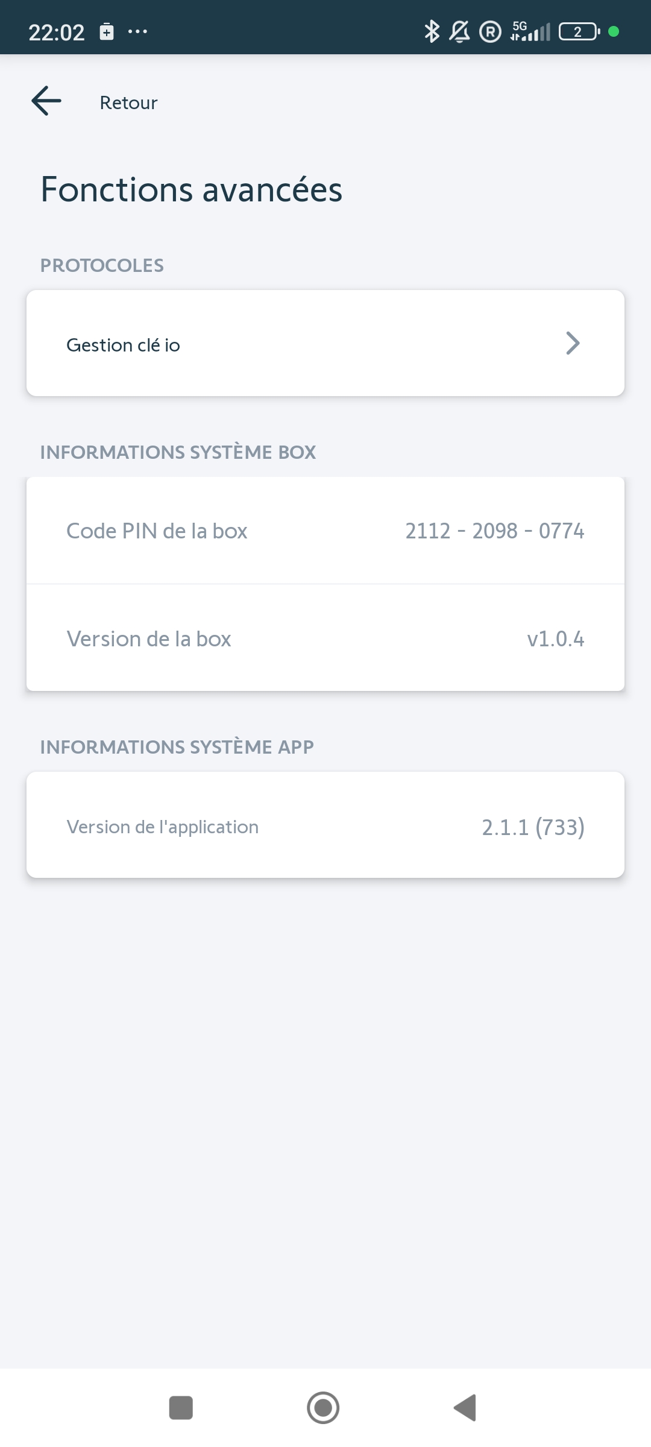The height and width of the screenshot is (1447, 651).
Task: Tap the status bar three-dots overflow icon
Action: [x=137, y=31]
